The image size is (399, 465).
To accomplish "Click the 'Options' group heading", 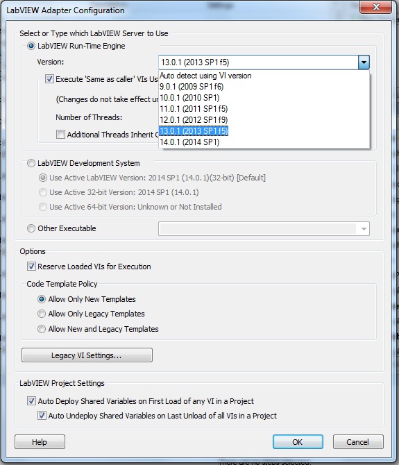I will tap(33, 251).
